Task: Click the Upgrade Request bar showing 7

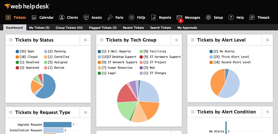Action: tap(57, 125)
